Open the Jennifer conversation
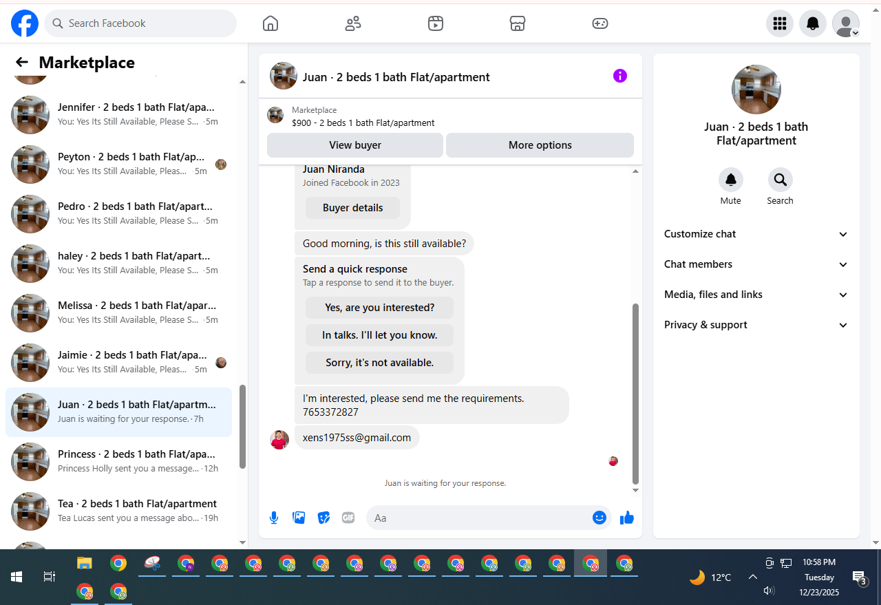 pos(118,114)
